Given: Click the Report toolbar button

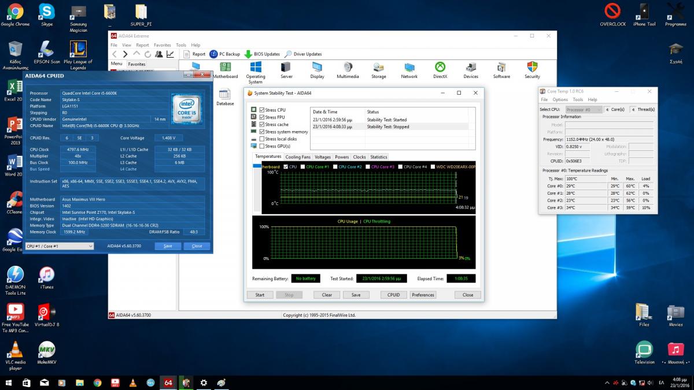Looking at the screenshot, I should coord(194,54).
